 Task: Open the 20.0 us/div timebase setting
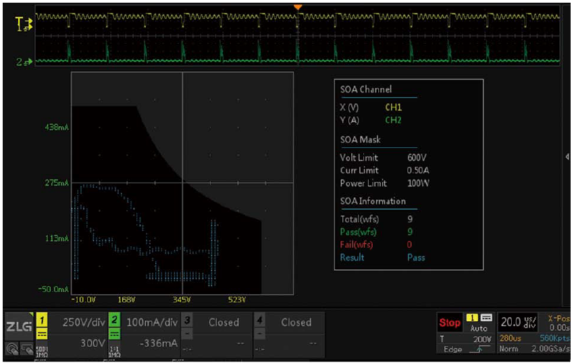coord(518,323)
